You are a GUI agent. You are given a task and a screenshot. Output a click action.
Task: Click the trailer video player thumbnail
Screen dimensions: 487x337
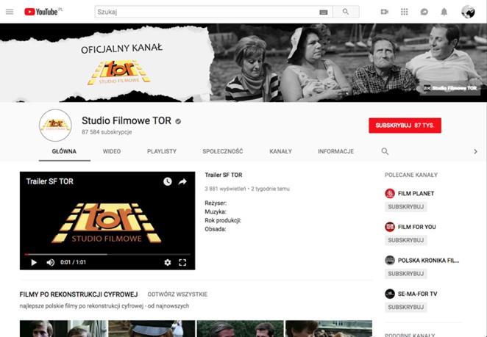click(x=107, y=221)
